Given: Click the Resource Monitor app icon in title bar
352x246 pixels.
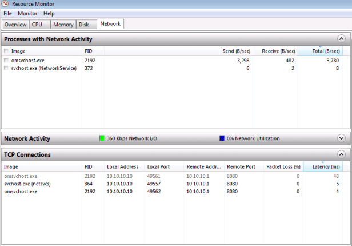Looking at the screenshot, I should 5,4.
